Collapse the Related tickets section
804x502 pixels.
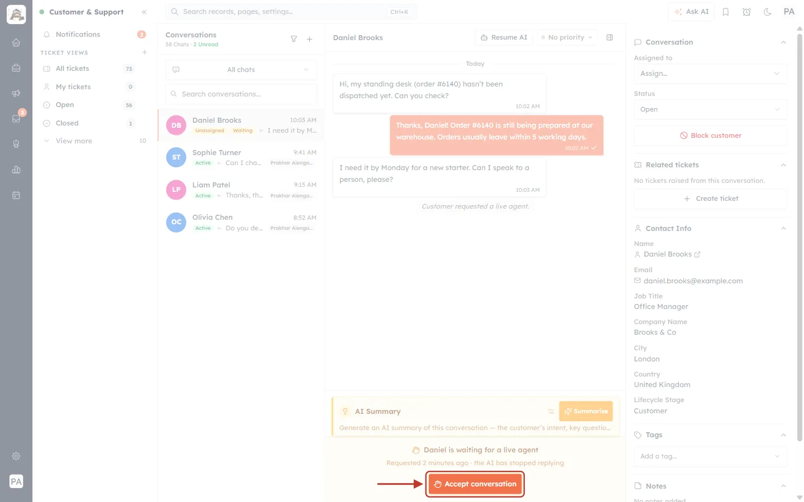[783, 165]
